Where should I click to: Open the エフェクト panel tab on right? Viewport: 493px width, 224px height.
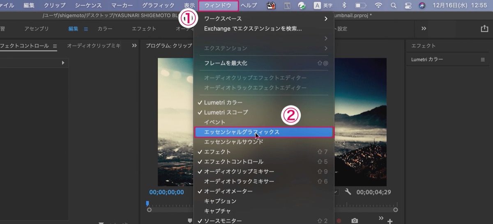click(x=423, y=46)
